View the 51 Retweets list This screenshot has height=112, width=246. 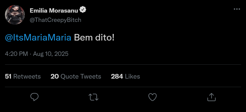pyautogui.click(x=23, y=76)
